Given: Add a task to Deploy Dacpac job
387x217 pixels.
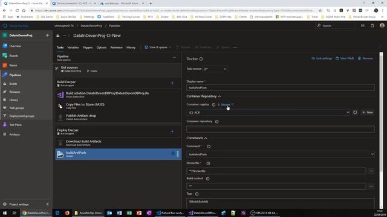Looking at the screenshot, I should [x=172, y=131].
